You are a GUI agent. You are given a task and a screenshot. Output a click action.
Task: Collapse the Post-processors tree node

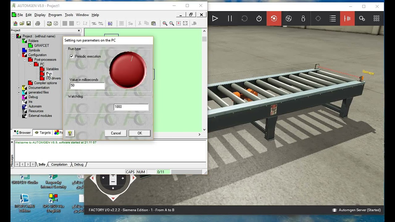click(25, 60)
